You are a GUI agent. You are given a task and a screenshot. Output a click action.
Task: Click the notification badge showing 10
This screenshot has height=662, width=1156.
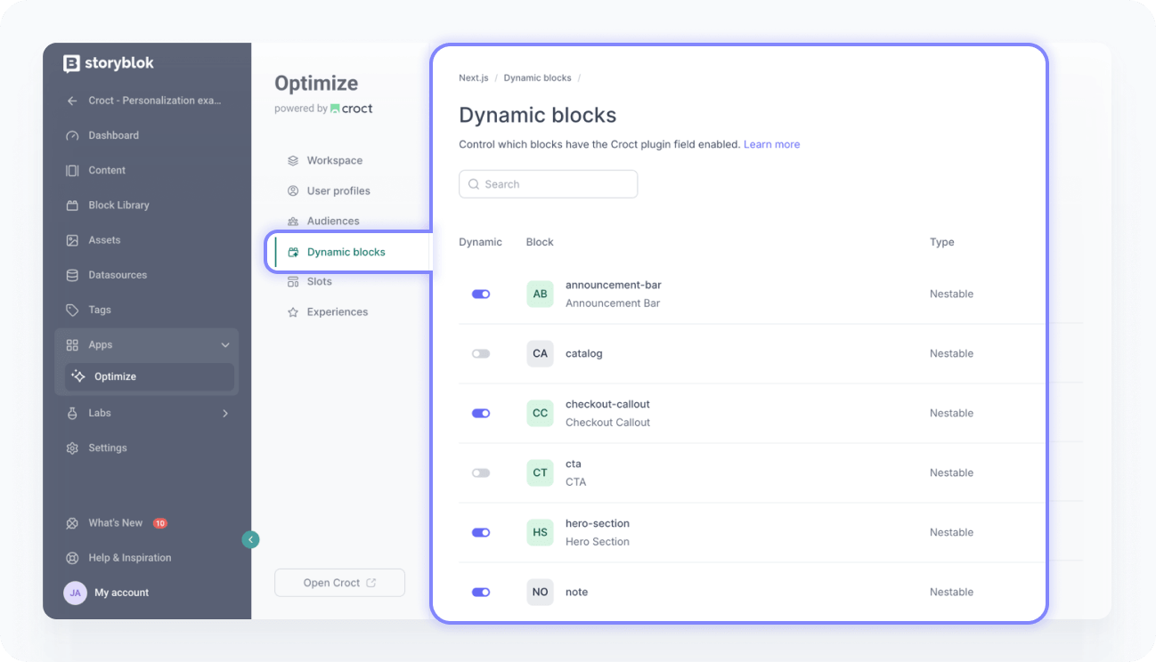(x=160, y=523)
